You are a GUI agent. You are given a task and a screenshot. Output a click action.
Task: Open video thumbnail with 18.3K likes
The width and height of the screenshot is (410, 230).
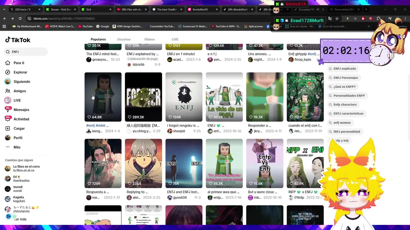pos(265,97)
